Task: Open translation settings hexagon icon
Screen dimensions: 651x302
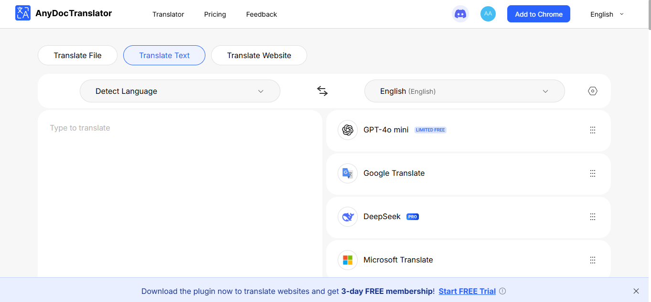Action: click(x=593, y=91)
